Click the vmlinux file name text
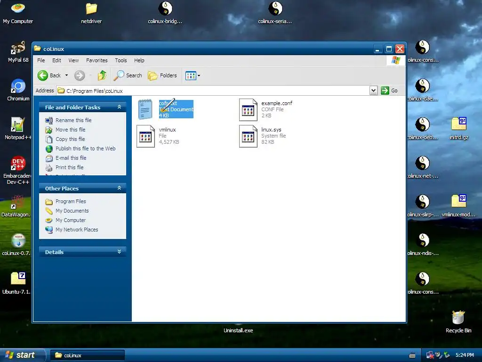 (x=167, y=130)
